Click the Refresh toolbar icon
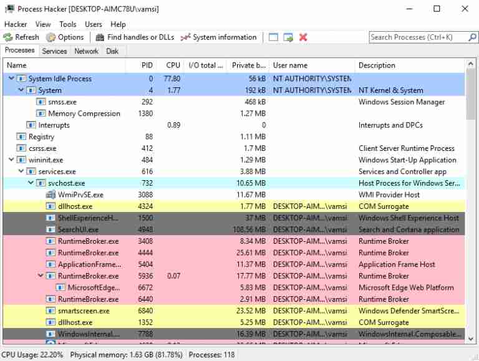This screenshot has width=479, height=361. 7,37
